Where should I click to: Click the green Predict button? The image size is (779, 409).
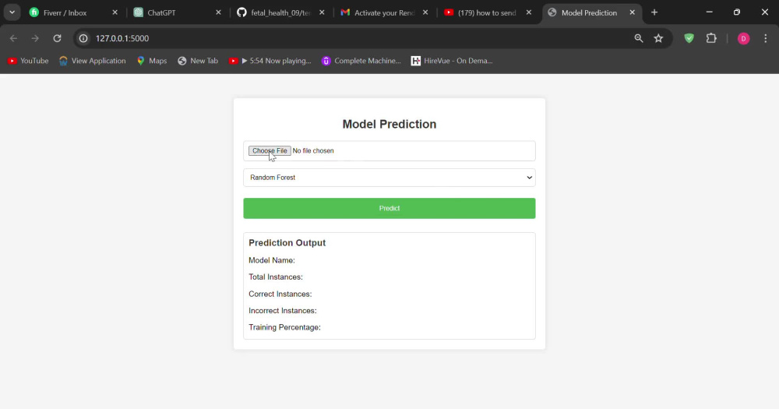coord(389,208)
